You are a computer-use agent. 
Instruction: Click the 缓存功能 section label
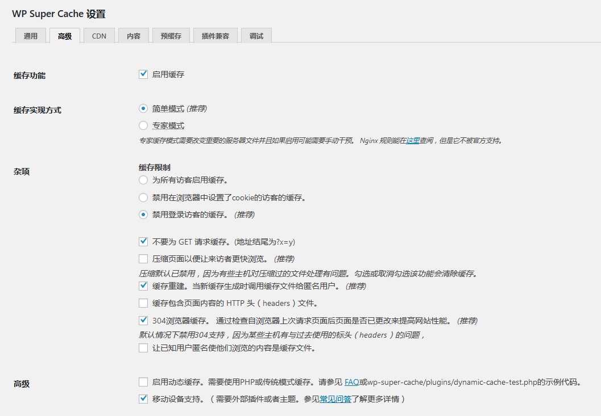coord(30,75)
